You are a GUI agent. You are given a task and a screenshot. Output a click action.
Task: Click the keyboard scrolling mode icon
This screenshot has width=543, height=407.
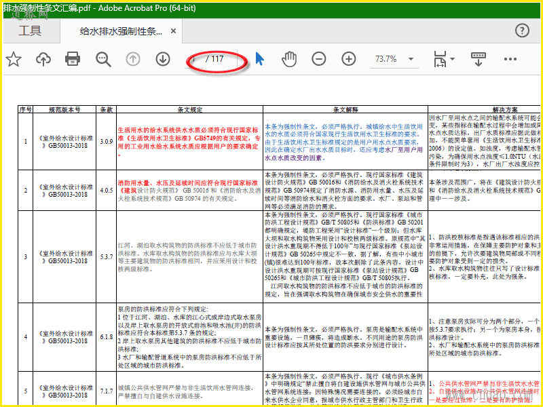pos(480,59)
